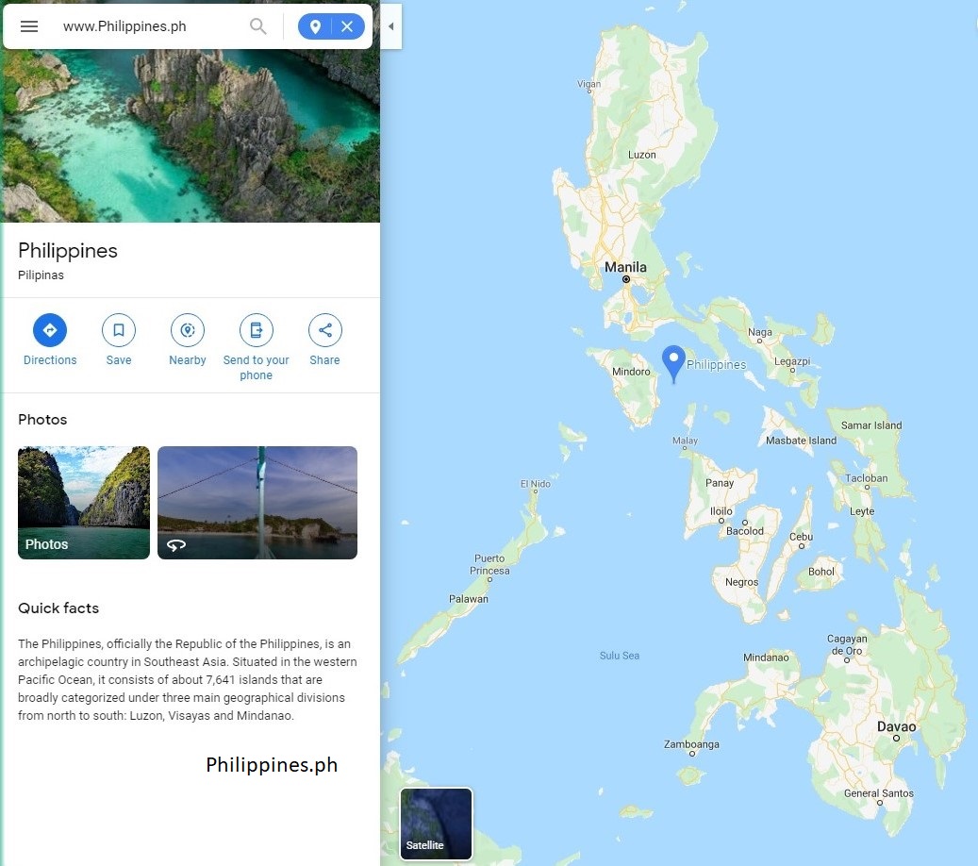Screen dimensions: 978x866
Task: Collapse the side panel arrow
Action: pos(391,26)
